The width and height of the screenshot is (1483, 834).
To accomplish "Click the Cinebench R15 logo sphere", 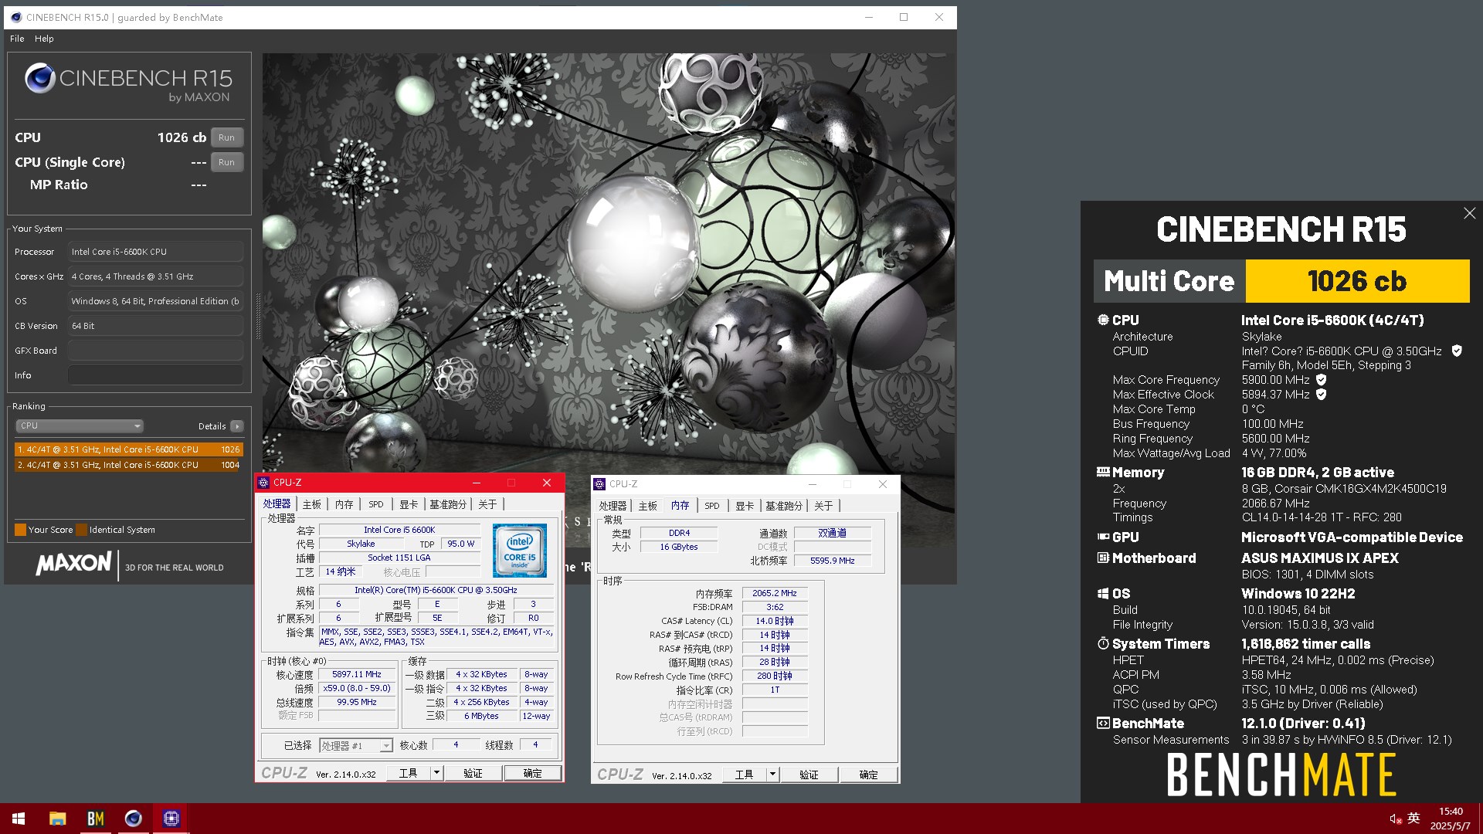I will coord(39,78).
